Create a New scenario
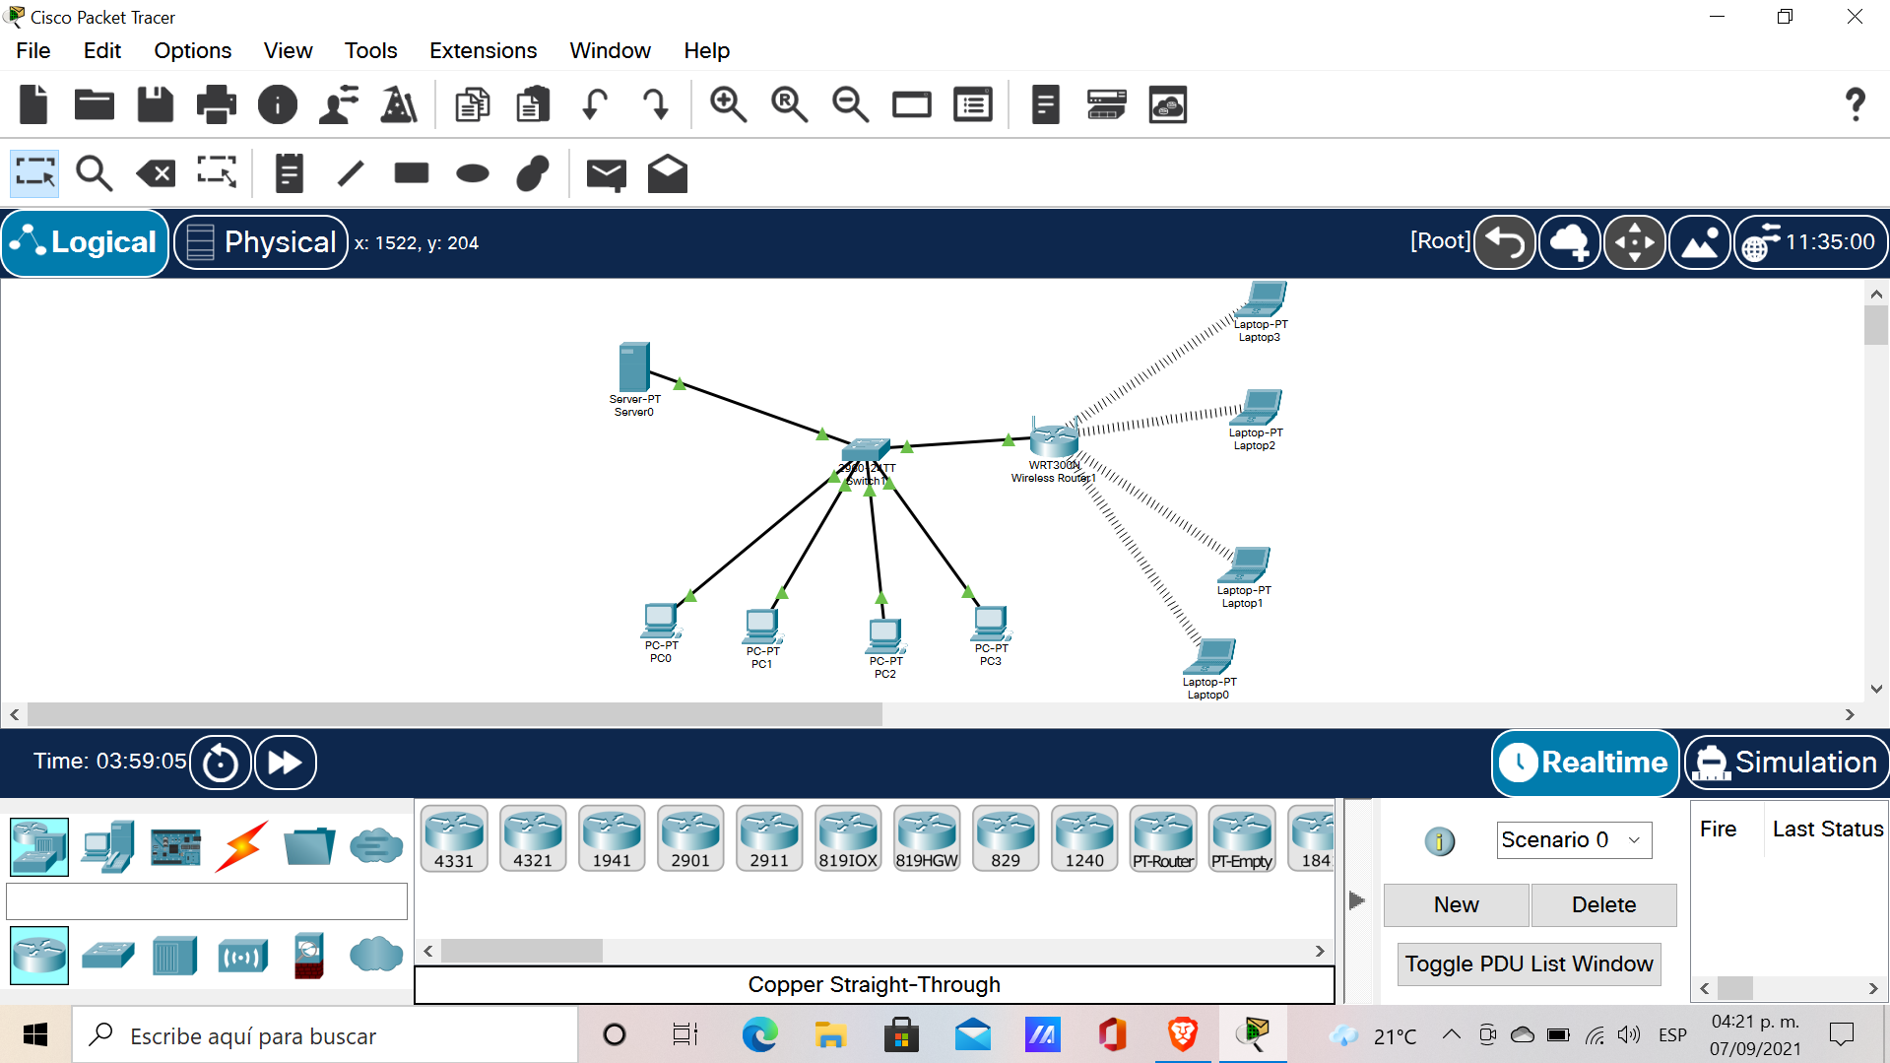1890x1063 pixels. pos(1456,904)
